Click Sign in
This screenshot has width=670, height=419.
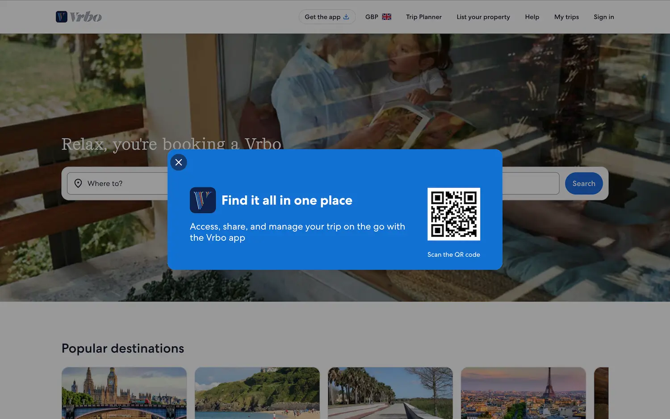(x=603, y=17)
